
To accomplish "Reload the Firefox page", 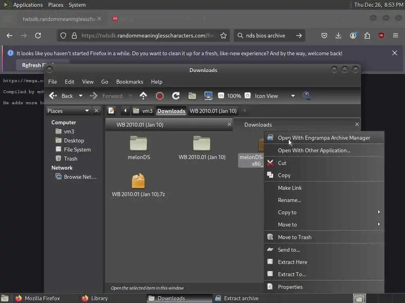I will point(38,36).
